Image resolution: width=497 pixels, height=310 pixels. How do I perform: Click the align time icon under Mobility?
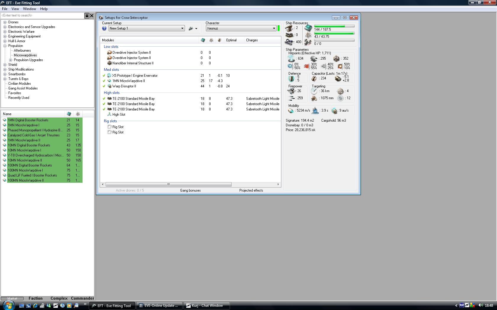[x=315, y=110]
